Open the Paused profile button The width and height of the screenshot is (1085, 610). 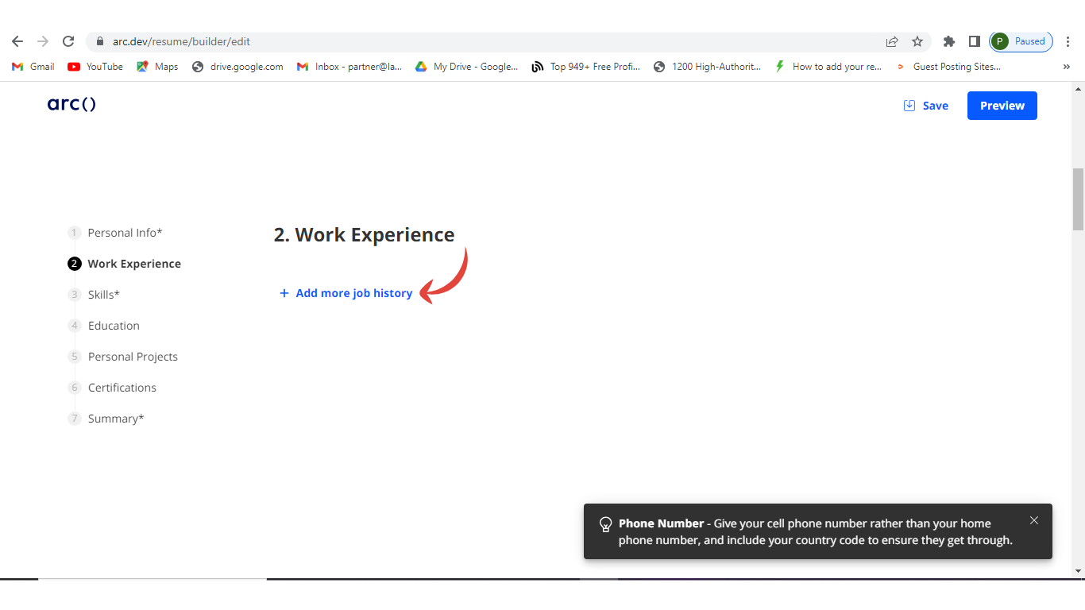pos(1021,41)
